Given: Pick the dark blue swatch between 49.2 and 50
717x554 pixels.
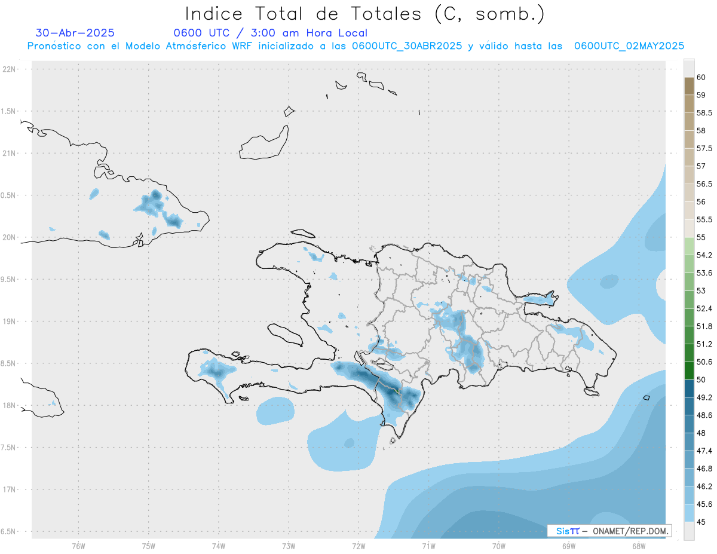Looking at the screenshot, I should click(689, 388).
